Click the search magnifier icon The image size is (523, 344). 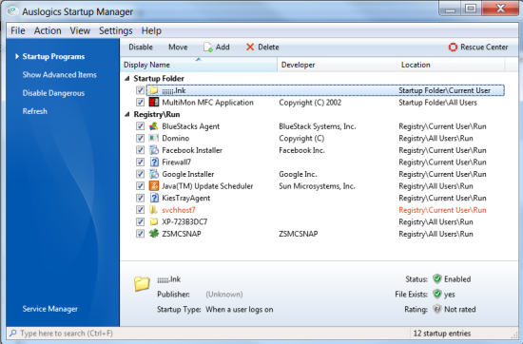pos(13,333)
